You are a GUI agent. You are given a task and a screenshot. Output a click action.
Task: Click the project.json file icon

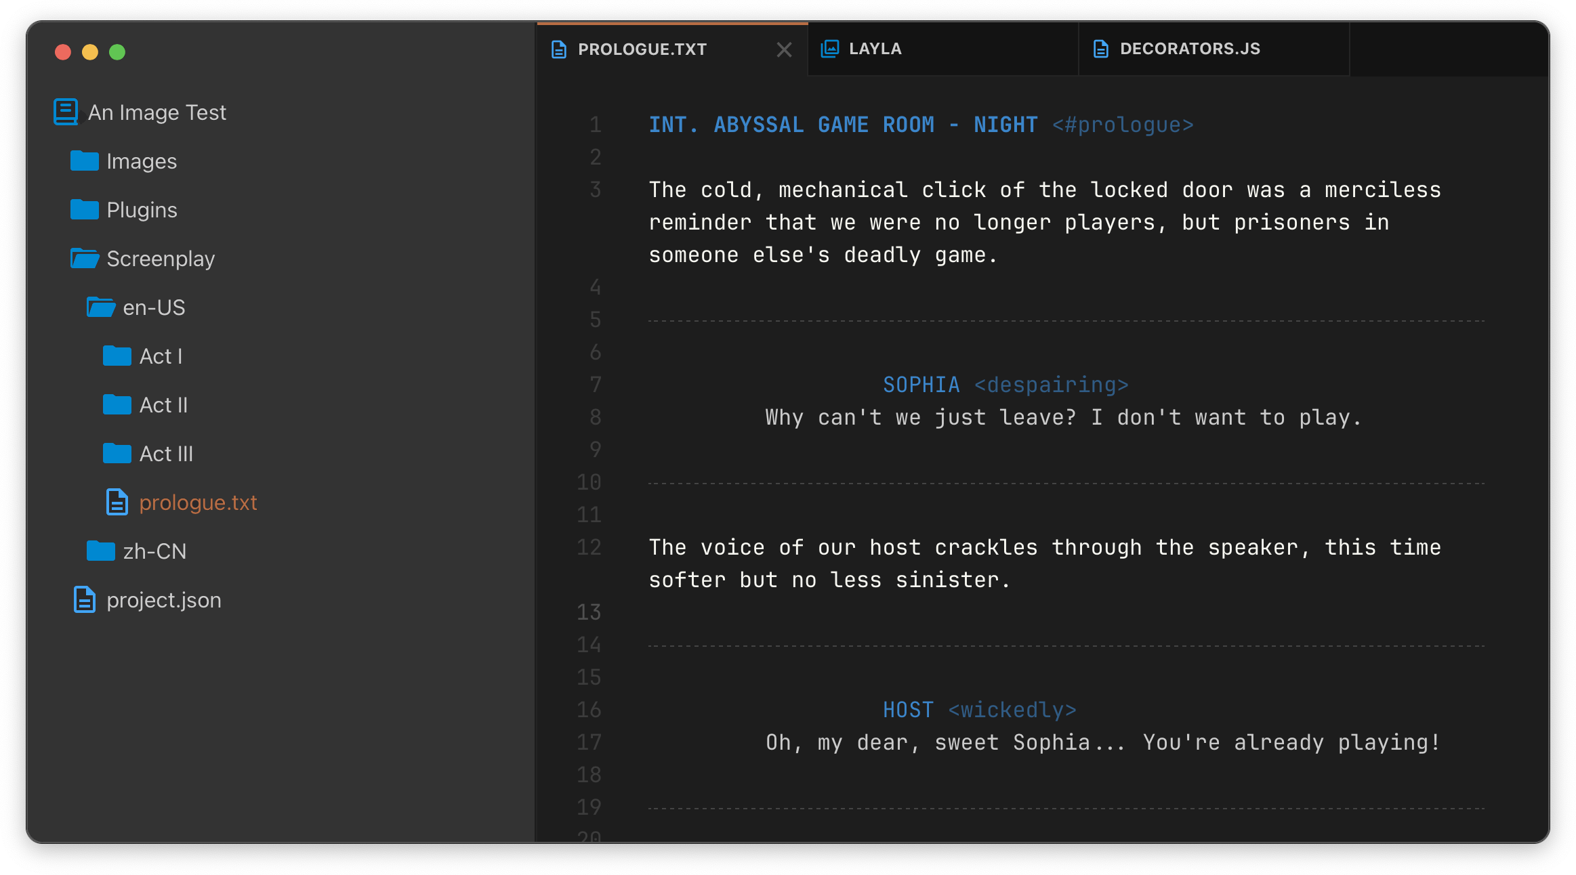(x=85, y=600)
